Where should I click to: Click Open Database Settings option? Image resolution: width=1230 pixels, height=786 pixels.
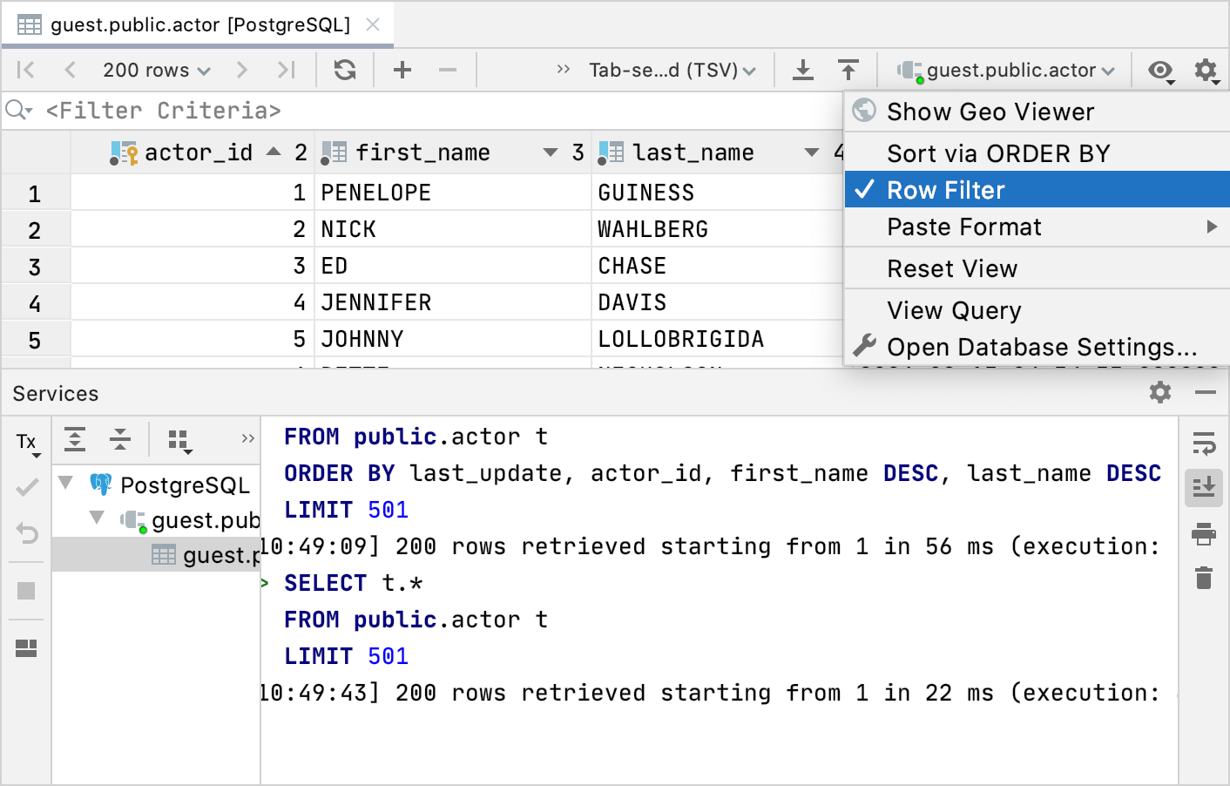click(x=1041, y=347)
